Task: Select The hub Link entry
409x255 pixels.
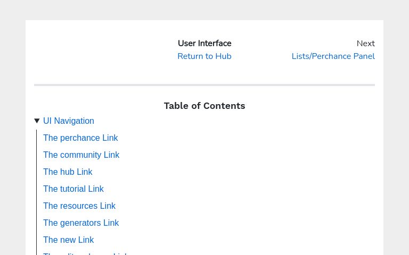Action: click(x=68, y=172)
